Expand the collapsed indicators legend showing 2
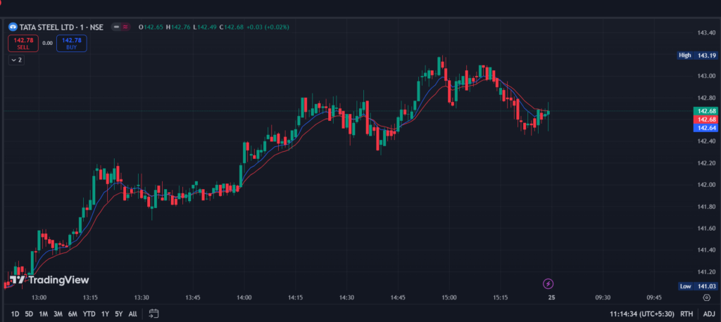This screenshot has width=721, height=322. 15,60
